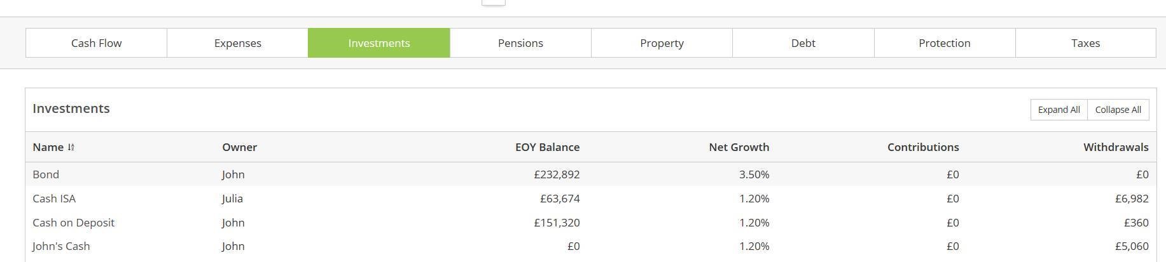The image size is (1166, 262).
Task: Open the Taxes tab
Action: 1085,43
